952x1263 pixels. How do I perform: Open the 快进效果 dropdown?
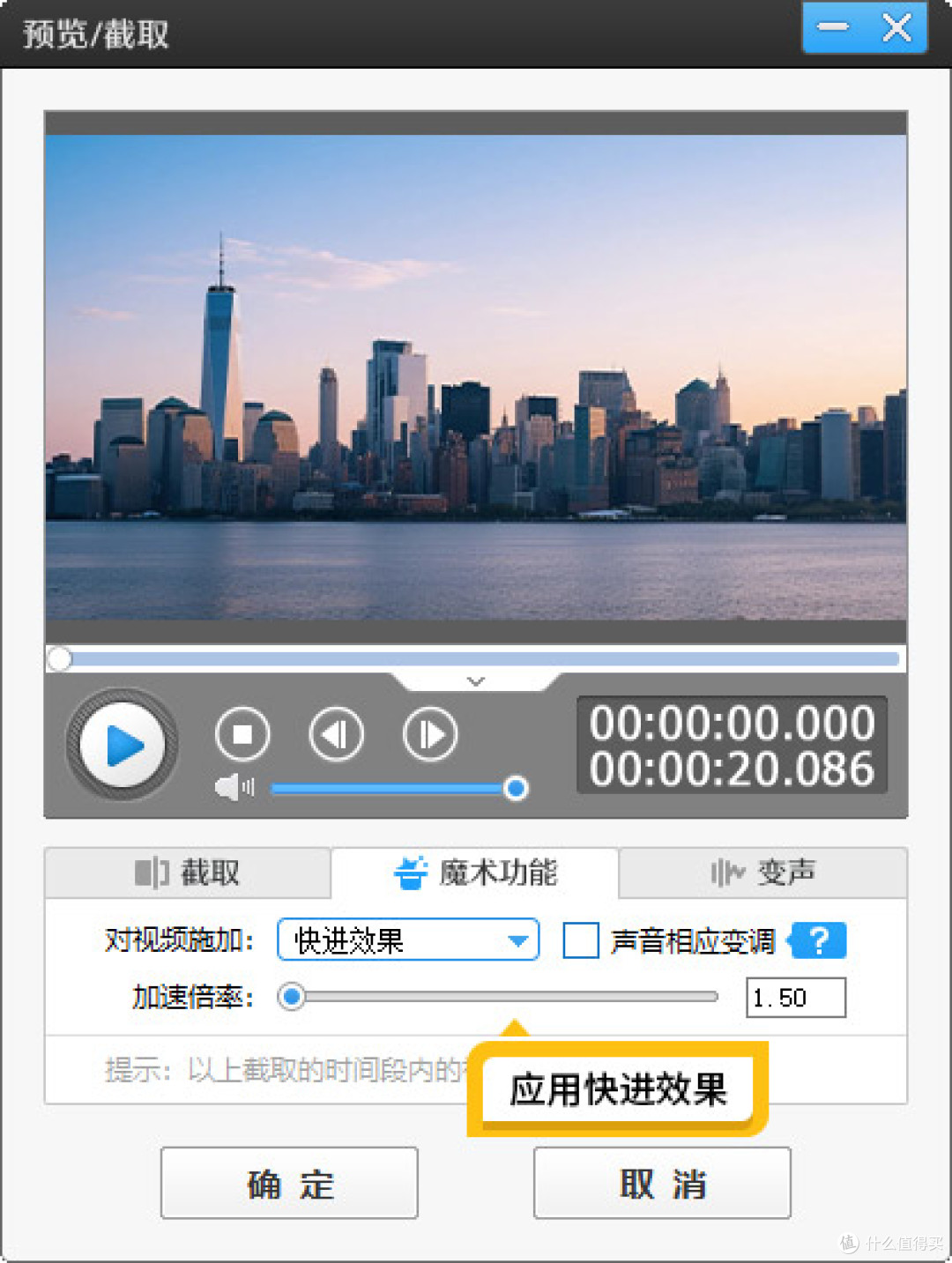408,940
